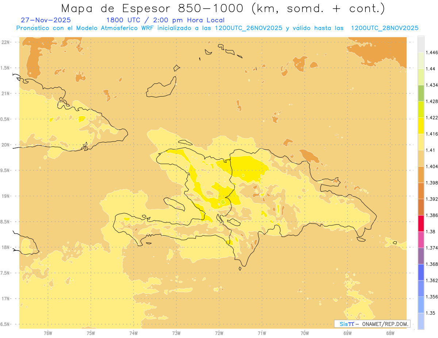This screenshot has height=338, width=438.
Task: Click the color bar value "1.41"
Action: click(x=431, y=150)
